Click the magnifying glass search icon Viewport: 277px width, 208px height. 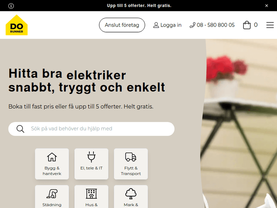(x=20, y=129)
